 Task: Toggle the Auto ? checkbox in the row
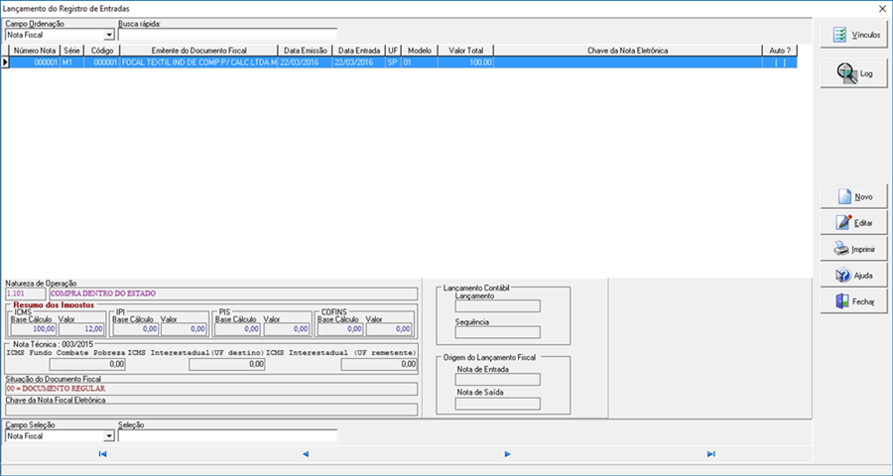click(780, 62)
